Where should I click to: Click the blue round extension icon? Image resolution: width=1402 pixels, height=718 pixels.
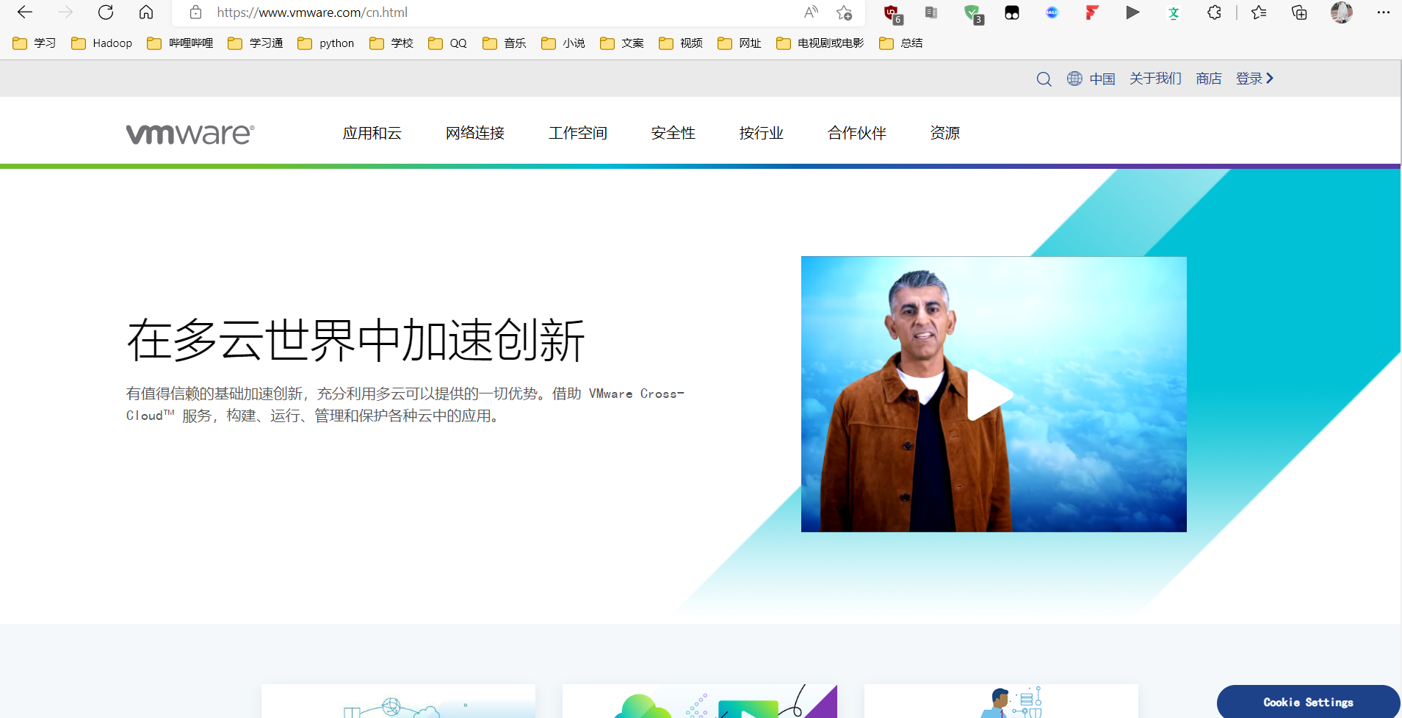click(x=1052, y=12)
